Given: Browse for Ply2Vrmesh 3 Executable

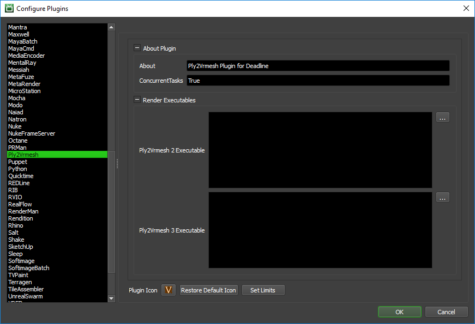Looking at the screenshot, I should tap(443, 197).
